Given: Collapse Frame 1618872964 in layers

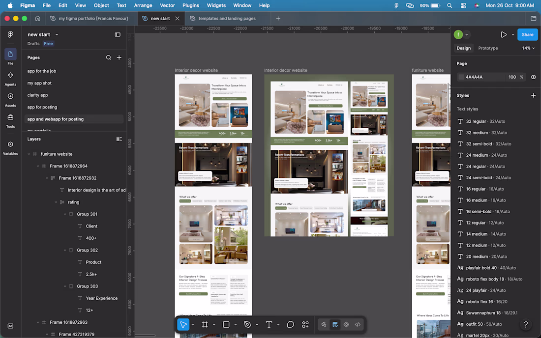Looking at the screenshot, I should click(38, 166).
